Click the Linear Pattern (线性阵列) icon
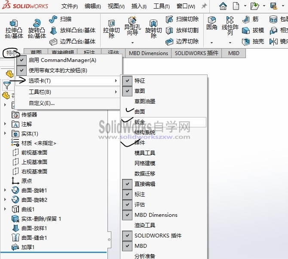288x259 pixels. click(x=230, y=20)
